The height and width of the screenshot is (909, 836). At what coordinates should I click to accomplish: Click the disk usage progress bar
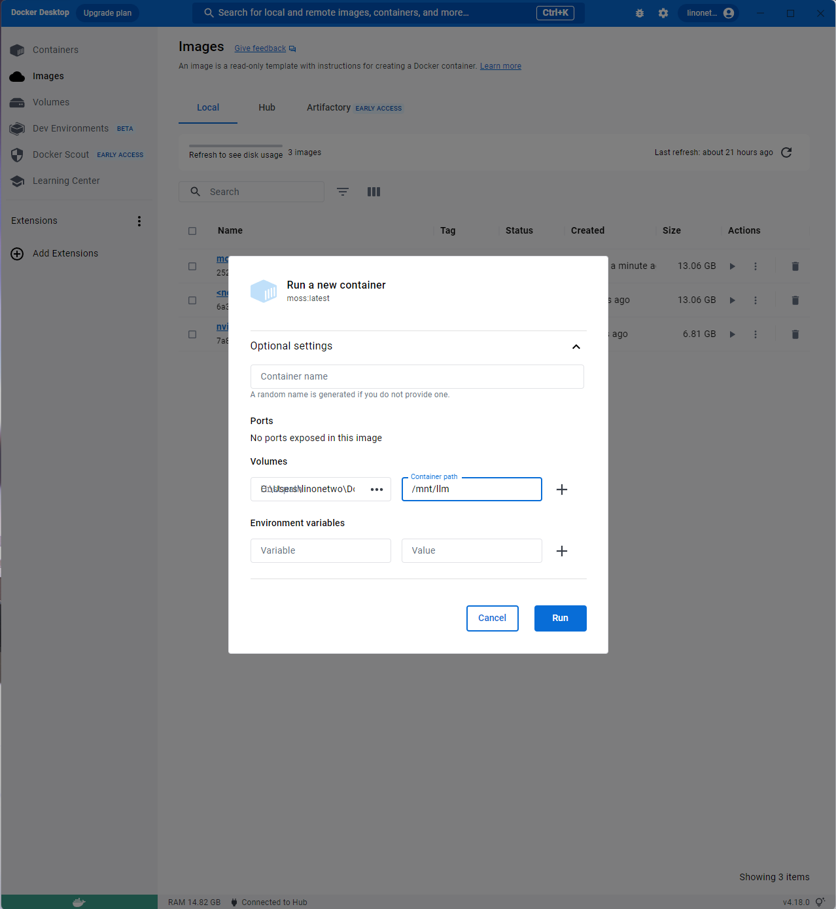coord(235,146)
